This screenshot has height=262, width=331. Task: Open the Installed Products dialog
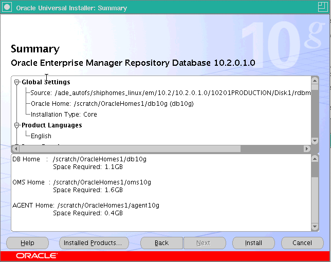[91, 243]
